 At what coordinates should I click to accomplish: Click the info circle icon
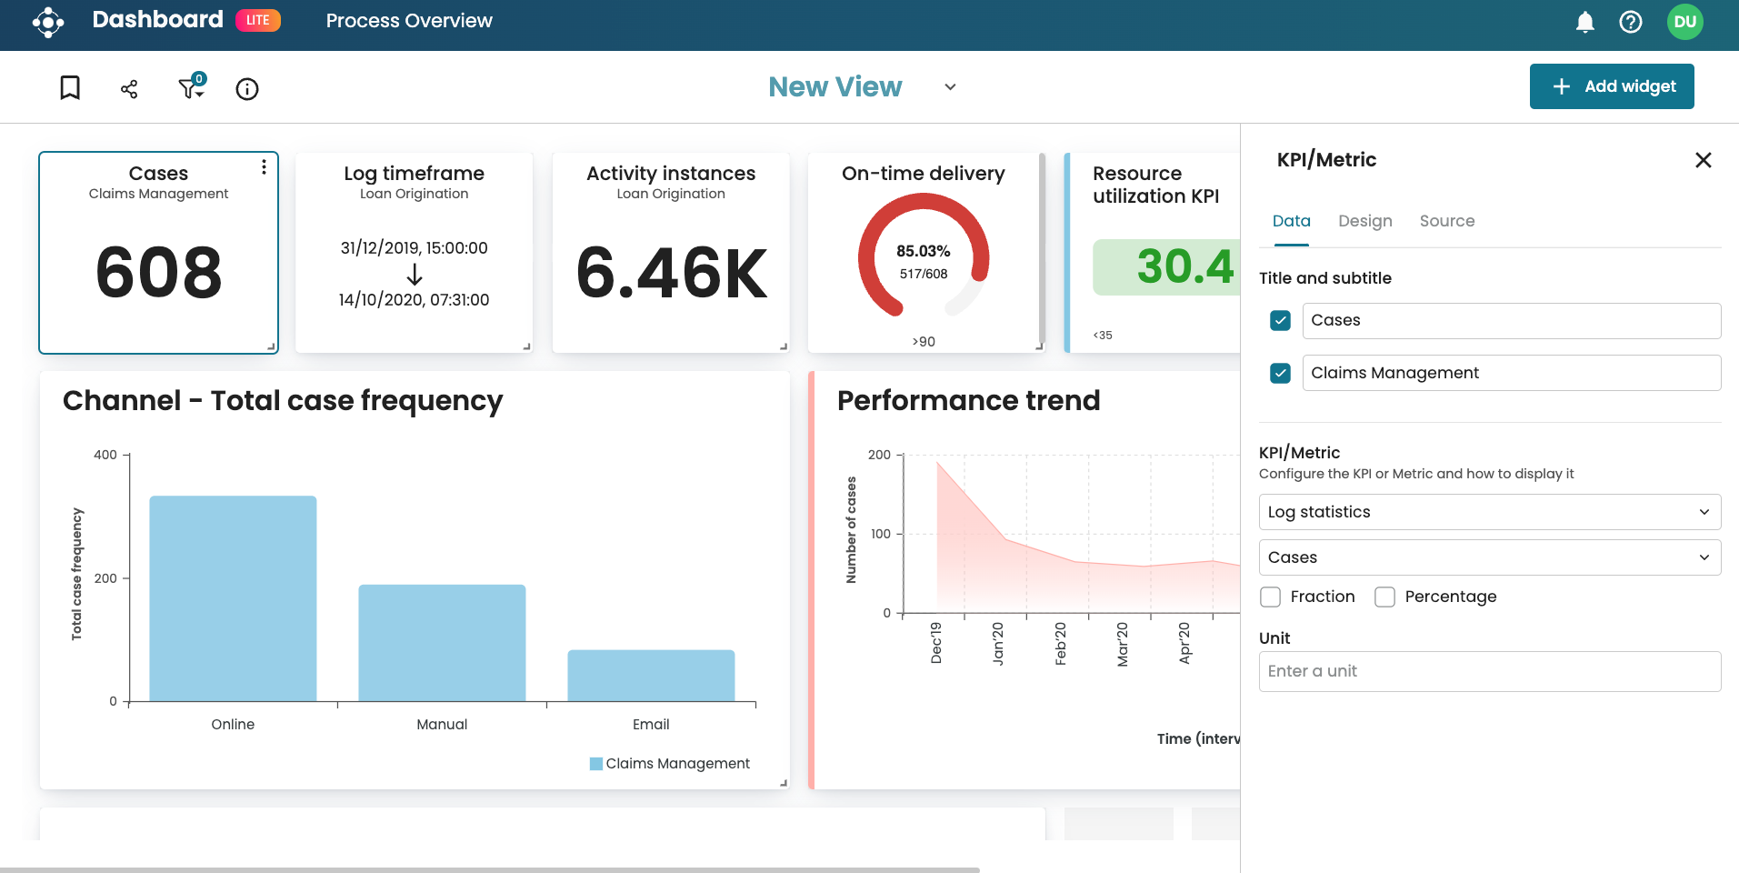(247, 88)
